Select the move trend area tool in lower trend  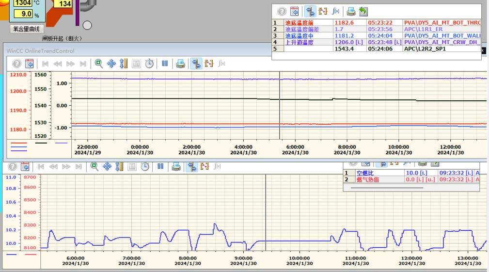107,167
